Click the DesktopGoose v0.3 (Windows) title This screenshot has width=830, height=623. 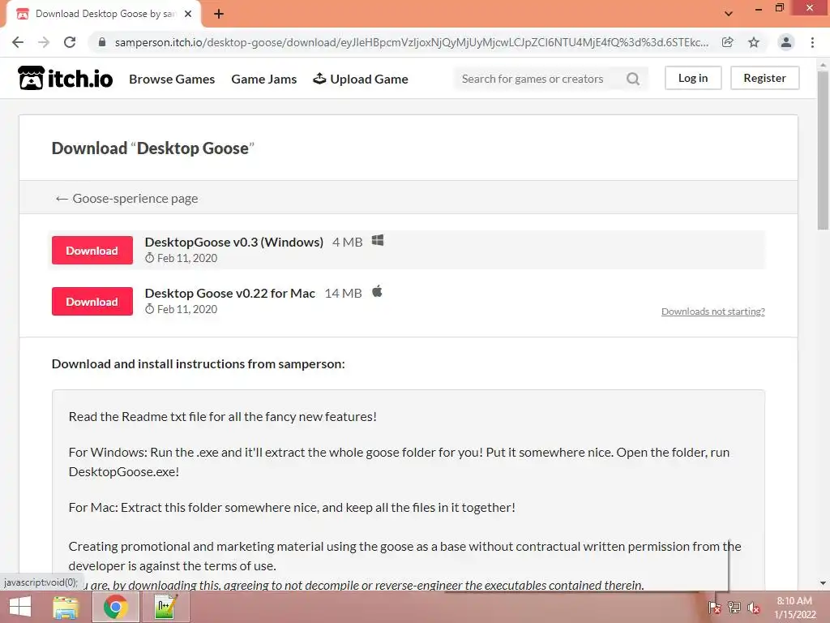click(x=234, y=242)
